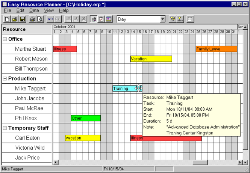Print using the printer icon
Image resolution: width=250 pixels, height=173 pixels.
[x=32, y=19]
